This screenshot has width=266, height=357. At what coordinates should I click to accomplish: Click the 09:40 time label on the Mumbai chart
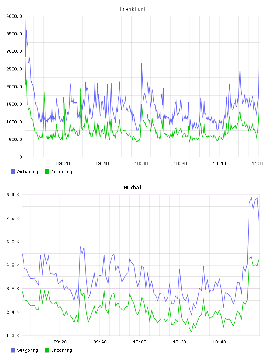click(x=100, y=342)
